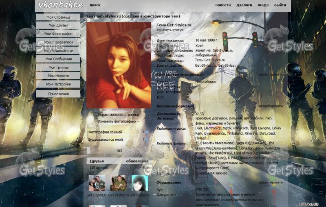The width and height of the screenshot is (326, 207).
Task: Click the photo icon next to count 9
Action: click(x=147, y=132)
